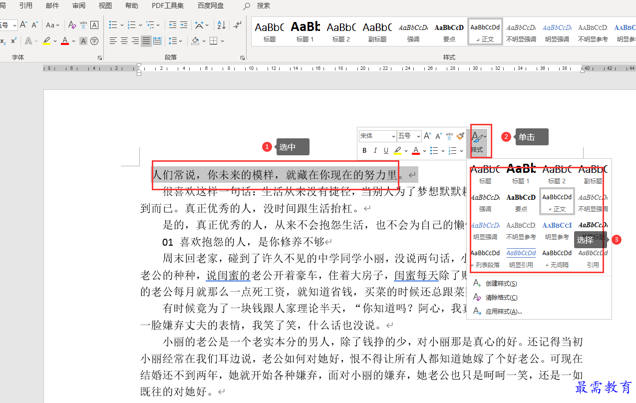
Task: Click Phonetic Guide in mini toolbar
Action: click(449, 136)
